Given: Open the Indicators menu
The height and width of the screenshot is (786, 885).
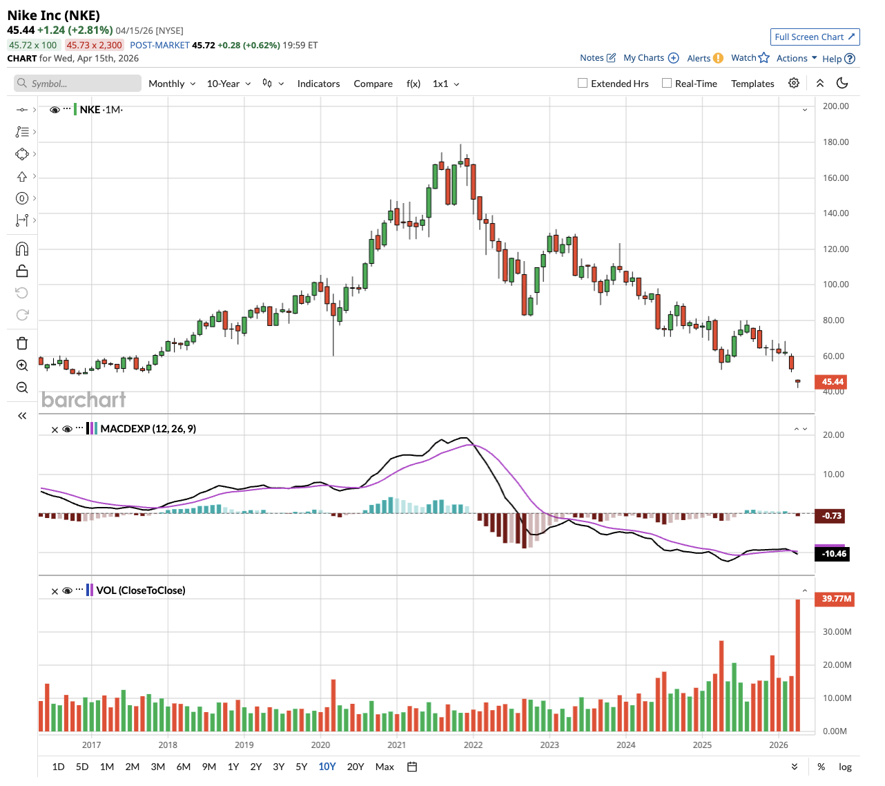Looking at the screenshot, I should coord(318,84).
